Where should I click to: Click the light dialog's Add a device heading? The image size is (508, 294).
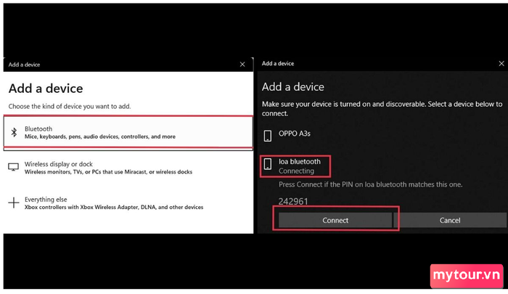coord(46,89)
